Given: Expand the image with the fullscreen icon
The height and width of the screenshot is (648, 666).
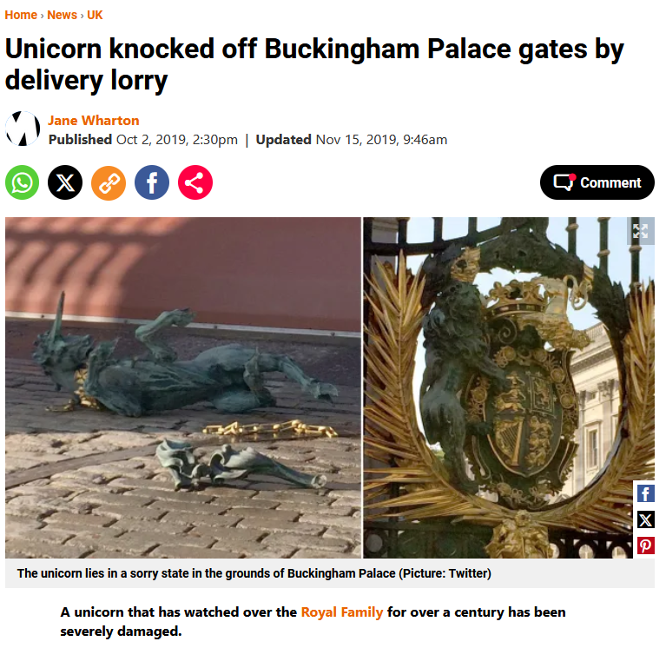Looking at the screenshot, I should [641, 231].
